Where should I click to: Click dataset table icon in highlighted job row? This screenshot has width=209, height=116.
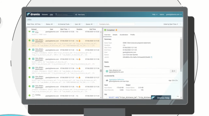tap(33, 40)
